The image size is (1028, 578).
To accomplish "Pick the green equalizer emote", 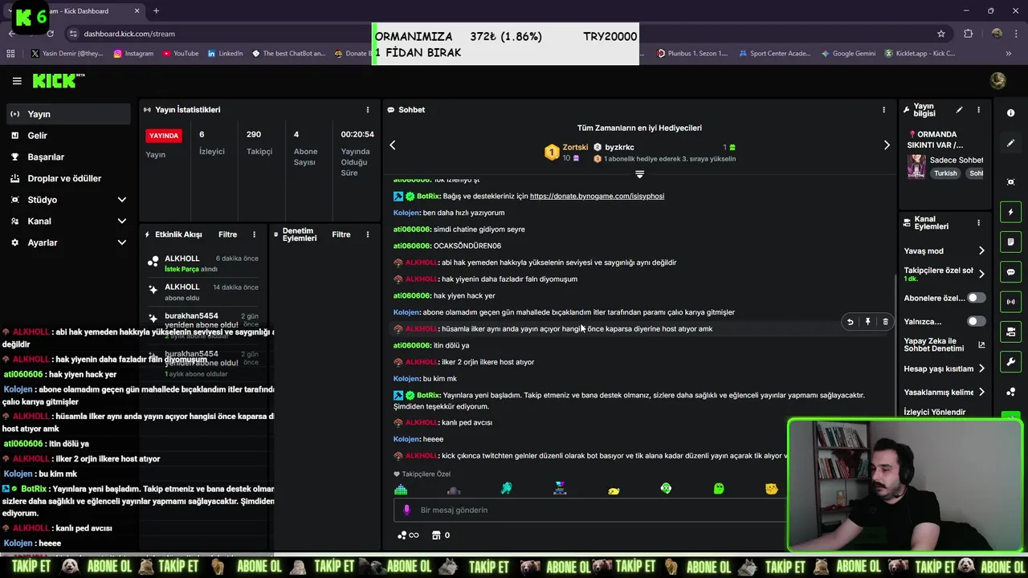I will 401,488.
